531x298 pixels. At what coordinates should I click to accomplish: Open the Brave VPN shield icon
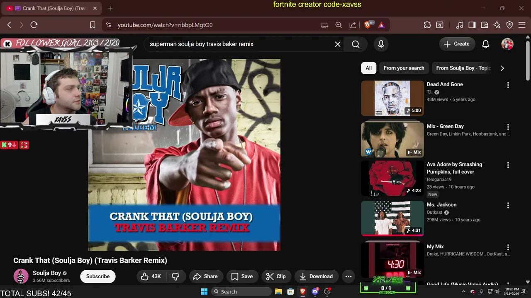click(x=510, y=25)
